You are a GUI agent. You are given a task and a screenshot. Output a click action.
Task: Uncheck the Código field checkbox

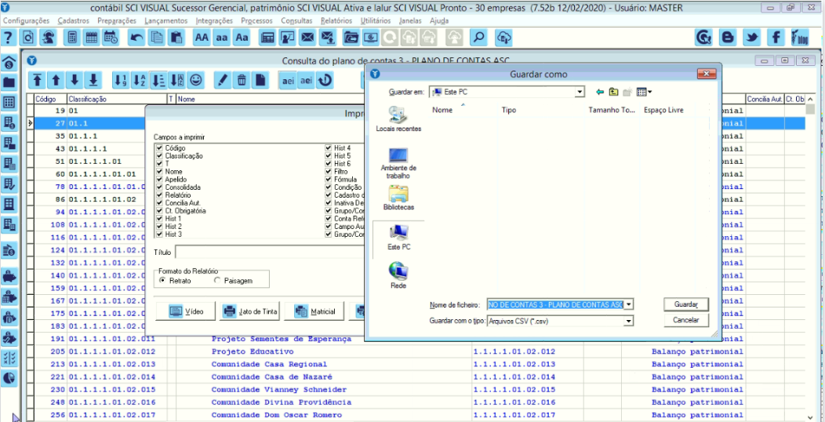tap(160, 147)
